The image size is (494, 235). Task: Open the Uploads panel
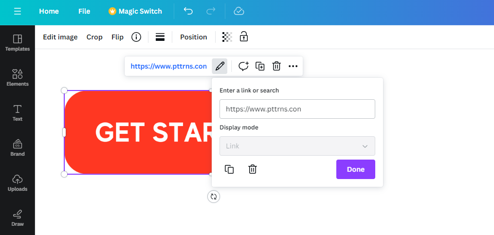tap(18, 183)
